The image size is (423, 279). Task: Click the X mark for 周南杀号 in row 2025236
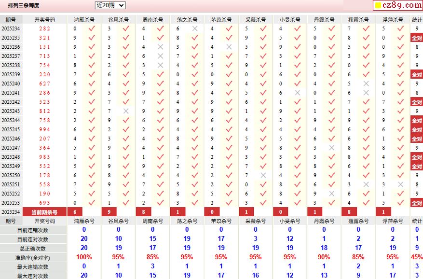(x=160, y=47)
